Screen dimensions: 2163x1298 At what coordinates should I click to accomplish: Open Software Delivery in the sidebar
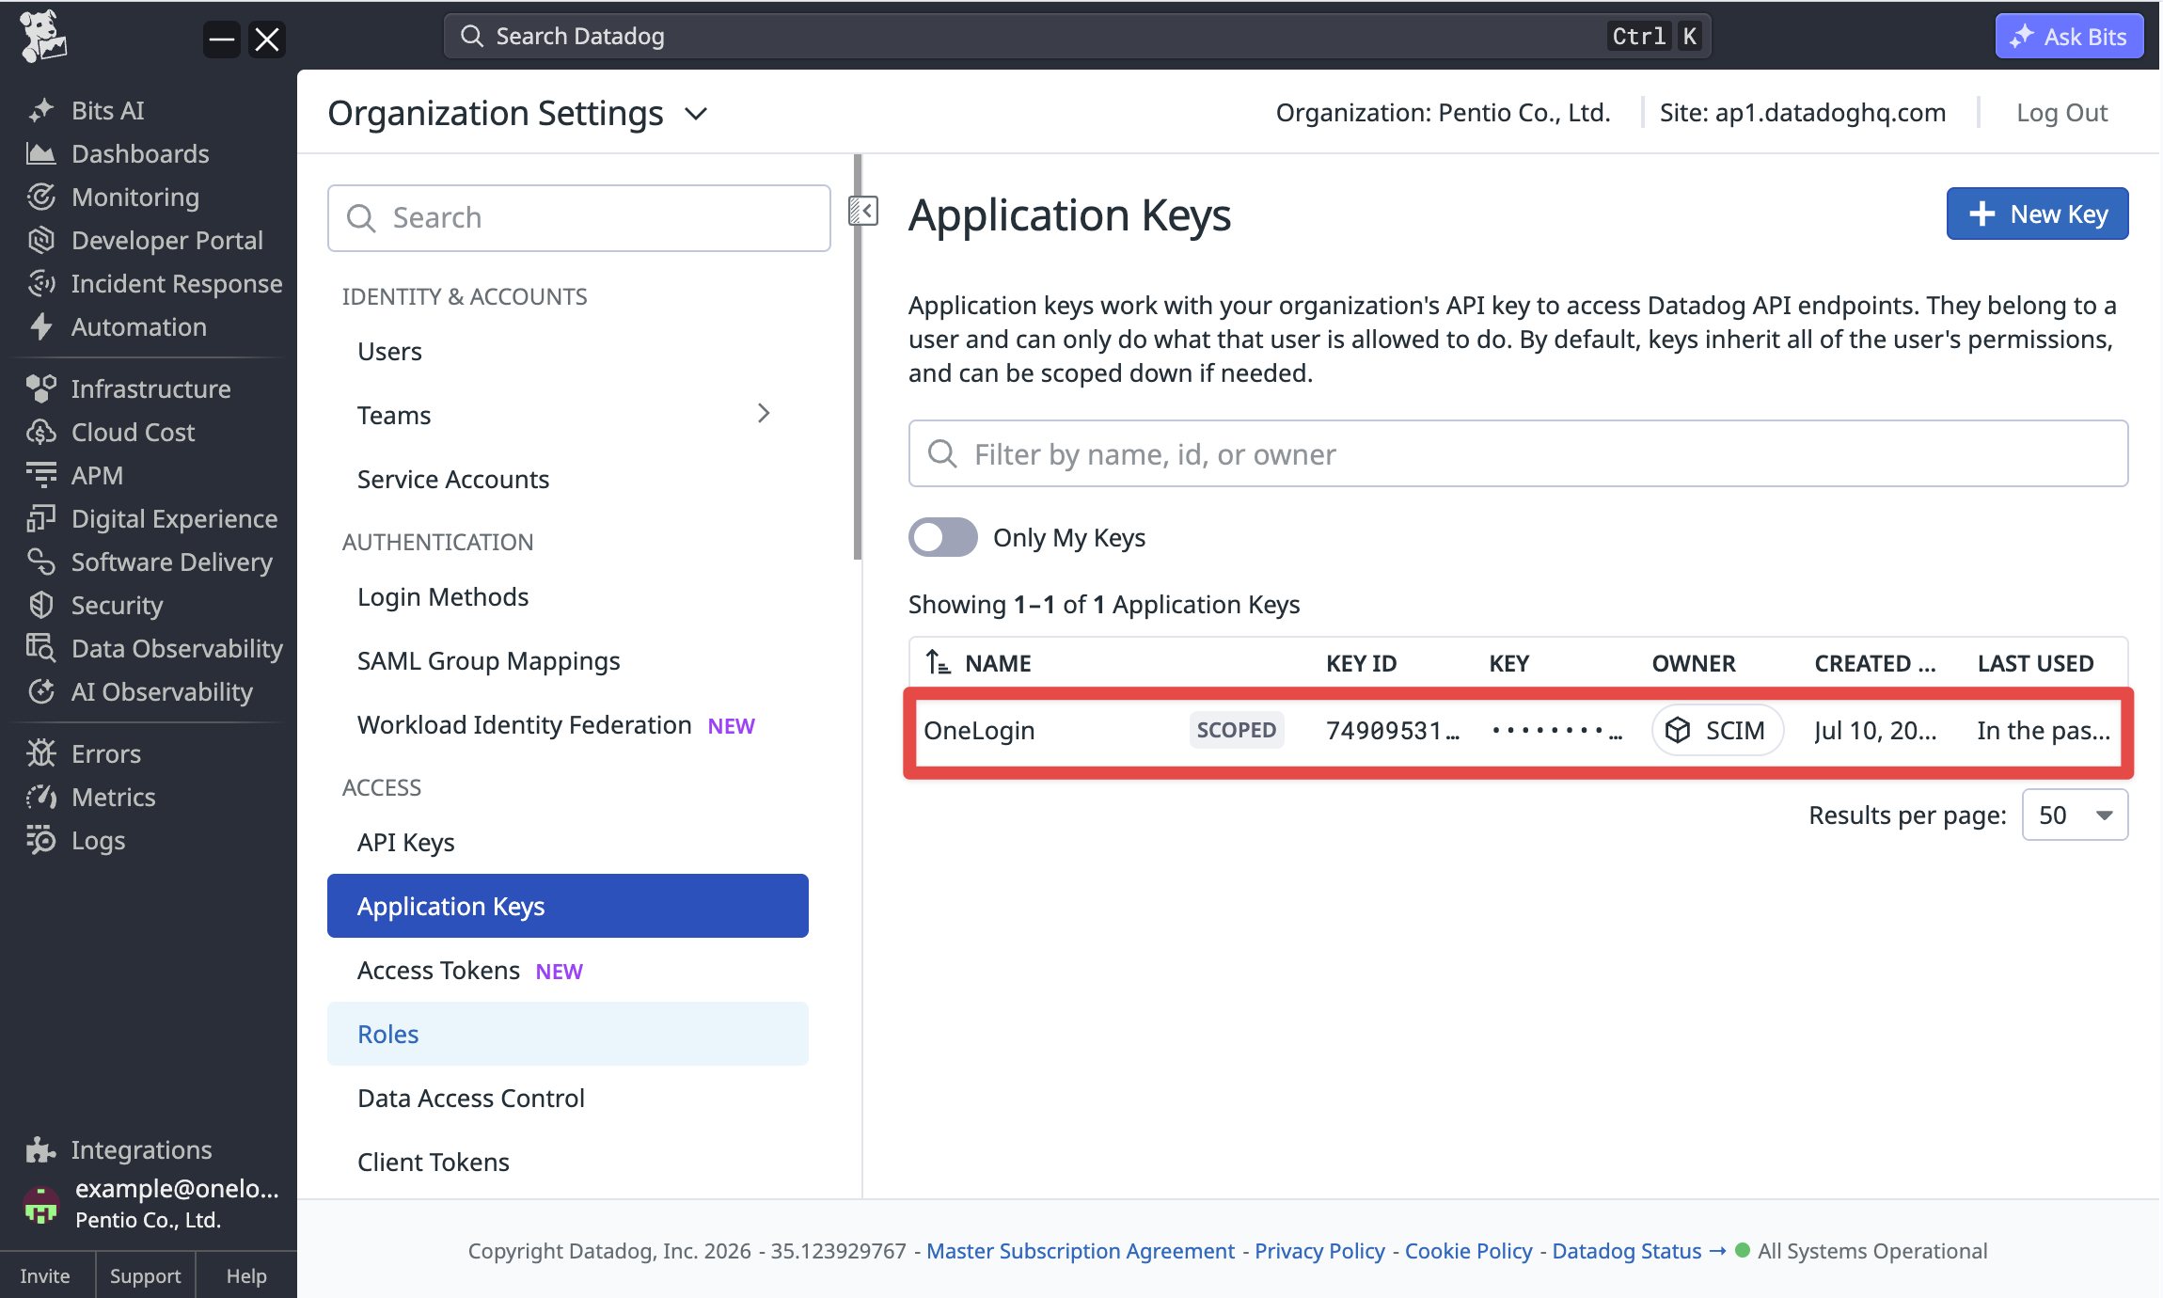171,562
